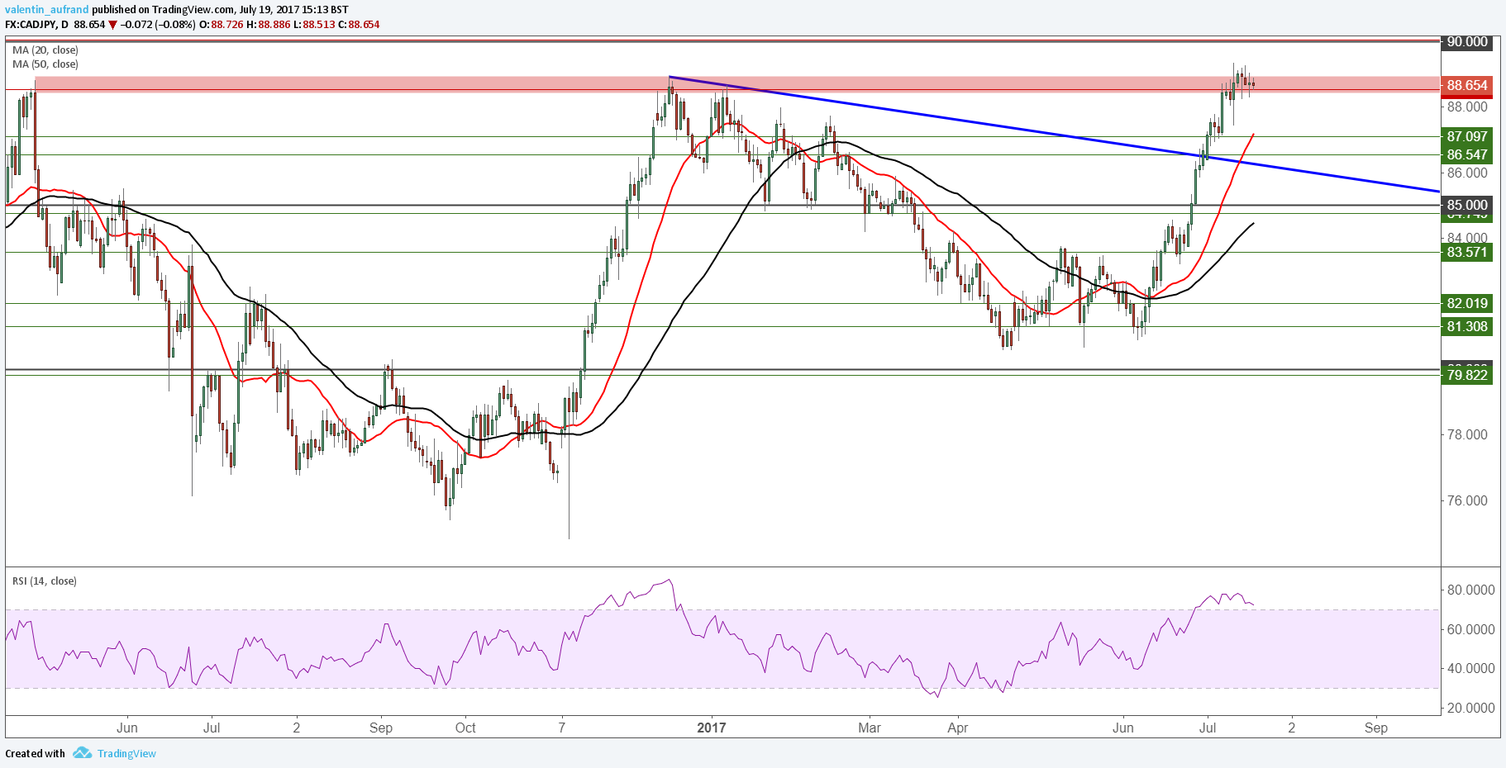Click the first Sep label on time axis
This screenshot has height=768, width=1506.
pyautogui.click(x=381, y=728)
